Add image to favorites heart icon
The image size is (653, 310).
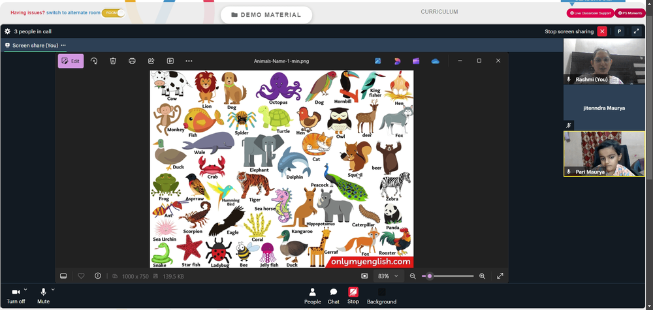(81, 276)
